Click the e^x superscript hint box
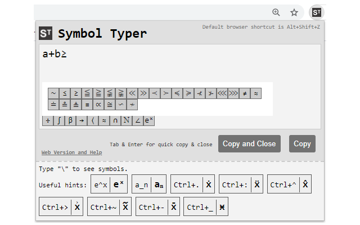This screenshot has height=225, width=360. 109,184
